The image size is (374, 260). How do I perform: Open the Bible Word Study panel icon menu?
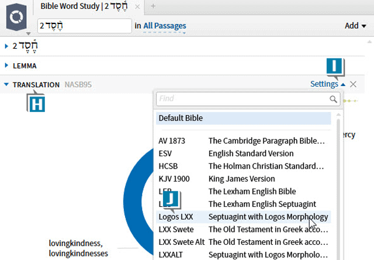[16, 17]
